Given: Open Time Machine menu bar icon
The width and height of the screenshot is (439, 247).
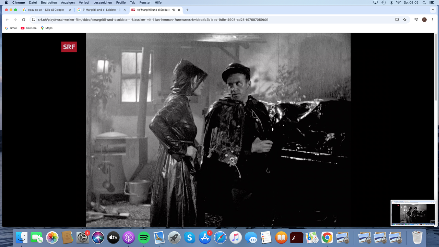Looking at the screenshot, I should pyautogui.click(x=383, y=2).
